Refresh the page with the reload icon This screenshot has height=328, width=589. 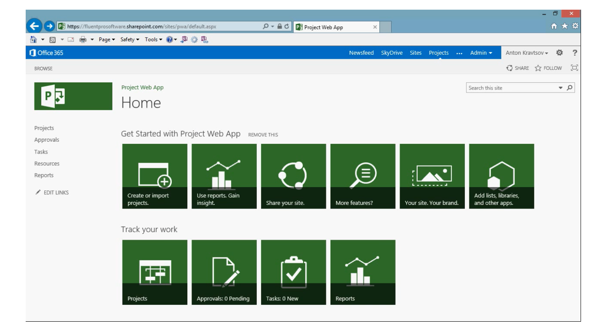tap(287, 26)
